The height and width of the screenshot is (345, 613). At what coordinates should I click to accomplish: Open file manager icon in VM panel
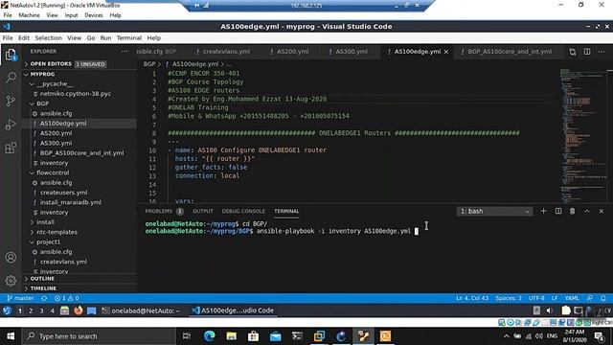(x=65, y=310)
